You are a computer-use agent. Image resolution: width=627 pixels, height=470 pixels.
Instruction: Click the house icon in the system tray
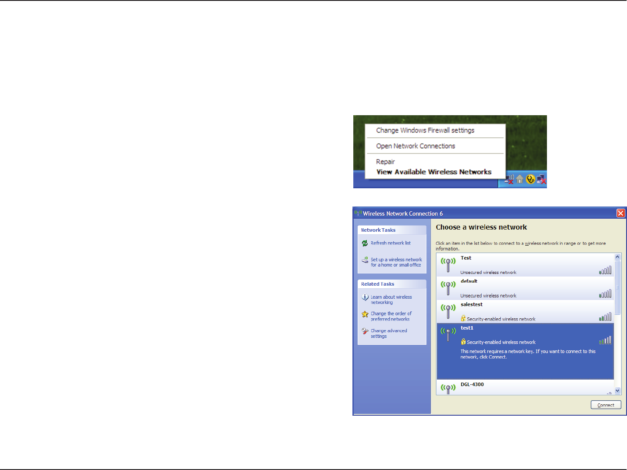(x=520, y=179)
